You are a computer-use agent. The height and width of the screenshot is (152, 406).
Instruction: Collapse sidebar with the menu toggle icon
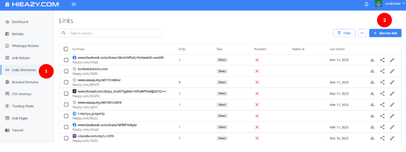tap(74, 4)
